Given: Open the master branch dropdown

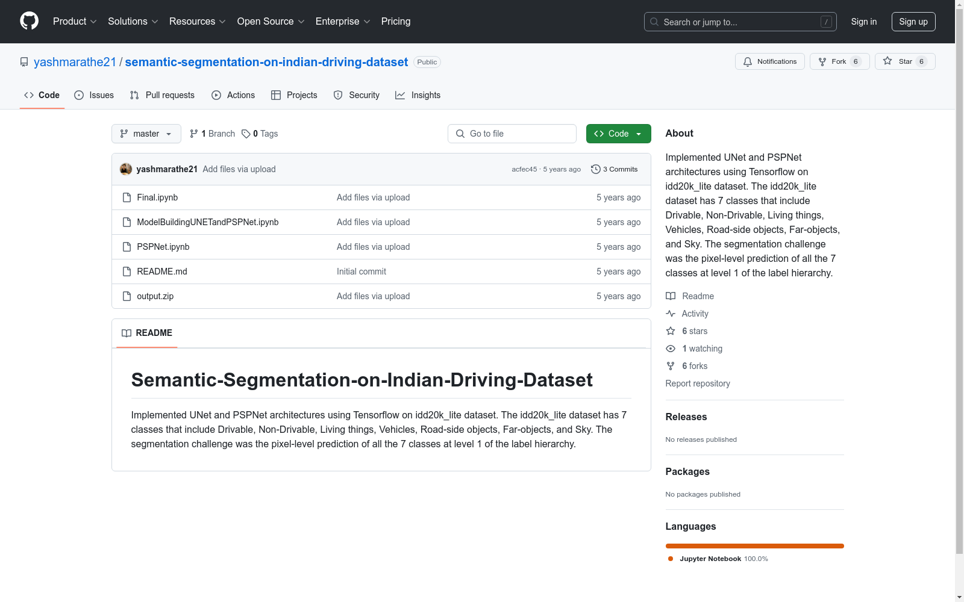Looking at the screenshot, I should coord(146,134).
